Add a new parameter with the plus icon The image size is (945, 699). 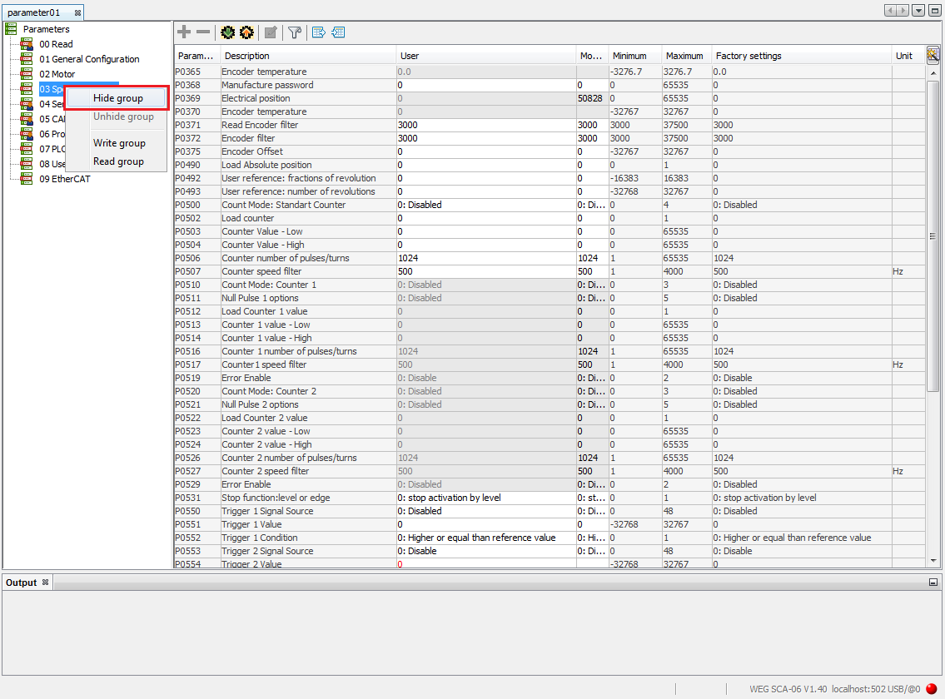pyautogui.click(x=184, y=32)
